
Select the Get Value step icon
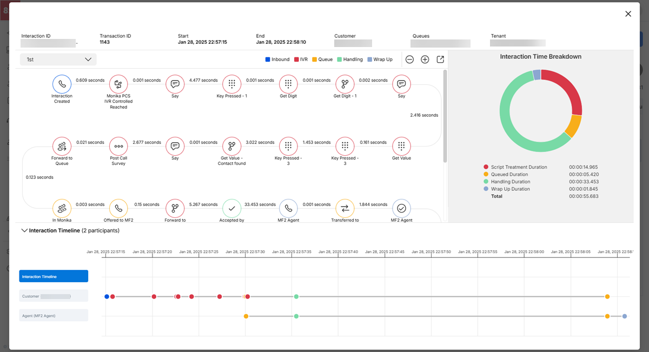coord(401,146)
